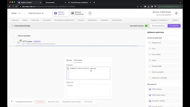Open the Аналитика menu item
Screen dimensions: 190x107
point(35,20)
